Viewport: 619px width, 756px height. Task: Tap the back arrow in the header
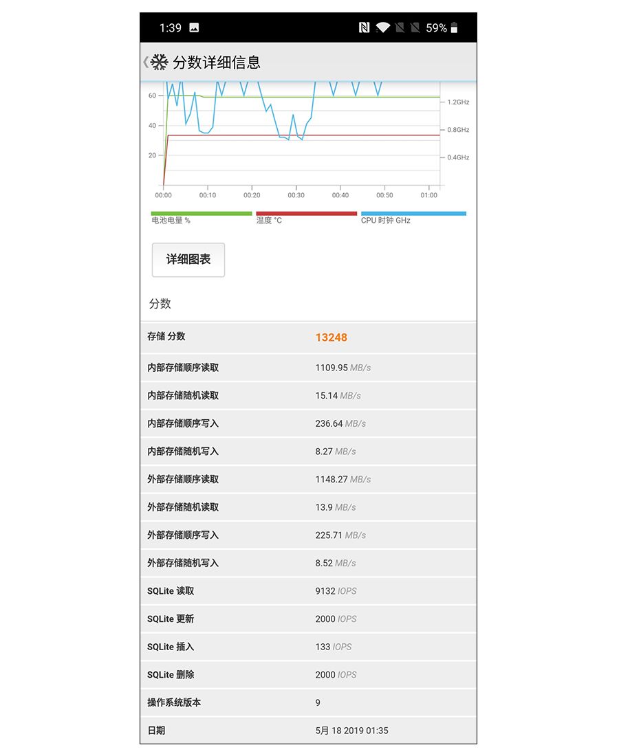point(144,61)
